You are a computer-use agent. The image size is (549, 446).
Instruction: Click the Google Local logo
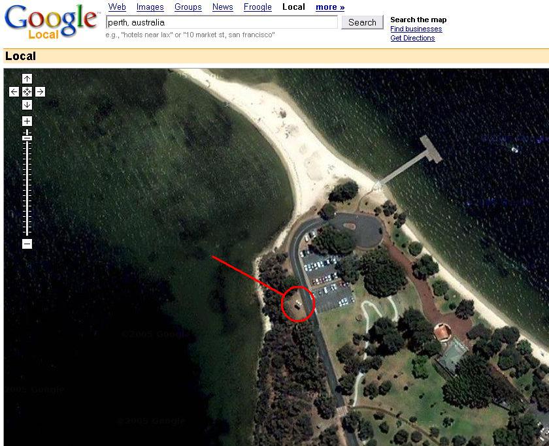(x=51, y=22)
